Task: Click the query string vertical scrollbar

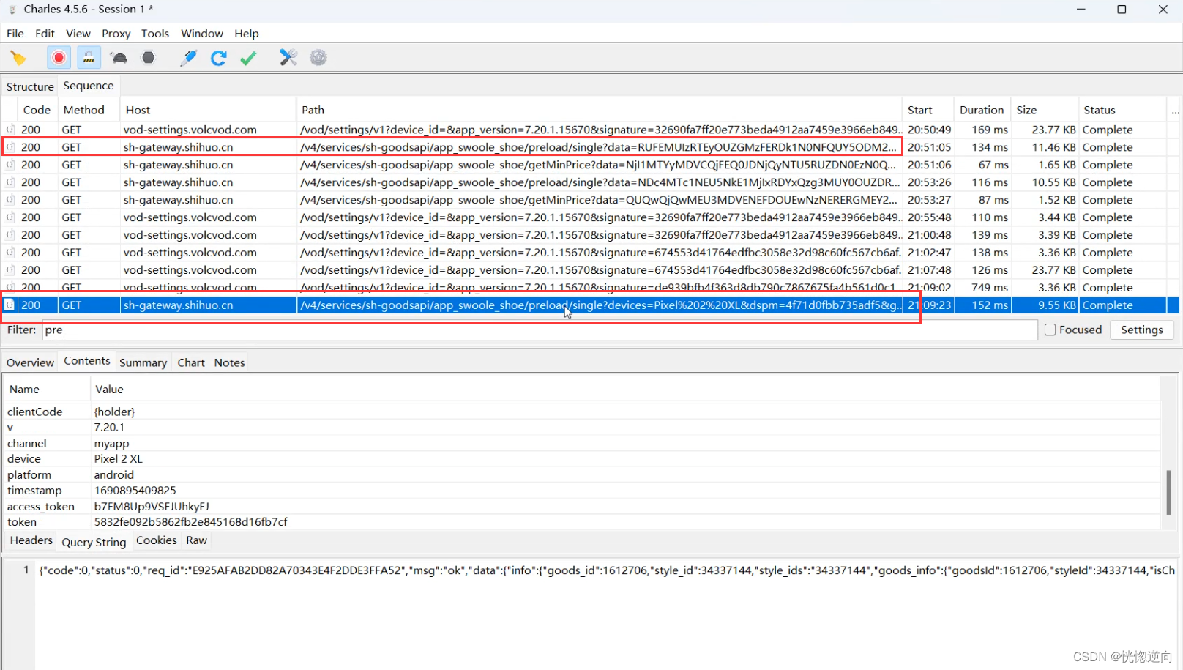Action: (x=1168, y=492)
